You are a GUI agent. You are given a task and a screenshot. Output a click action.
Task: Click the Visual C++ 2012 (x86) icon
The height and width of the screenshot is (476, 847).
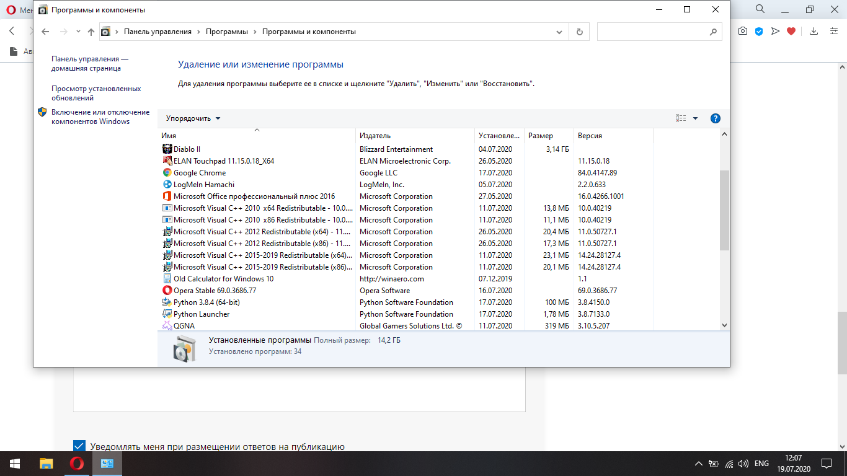pyautogui.click(x=167, y=243)
